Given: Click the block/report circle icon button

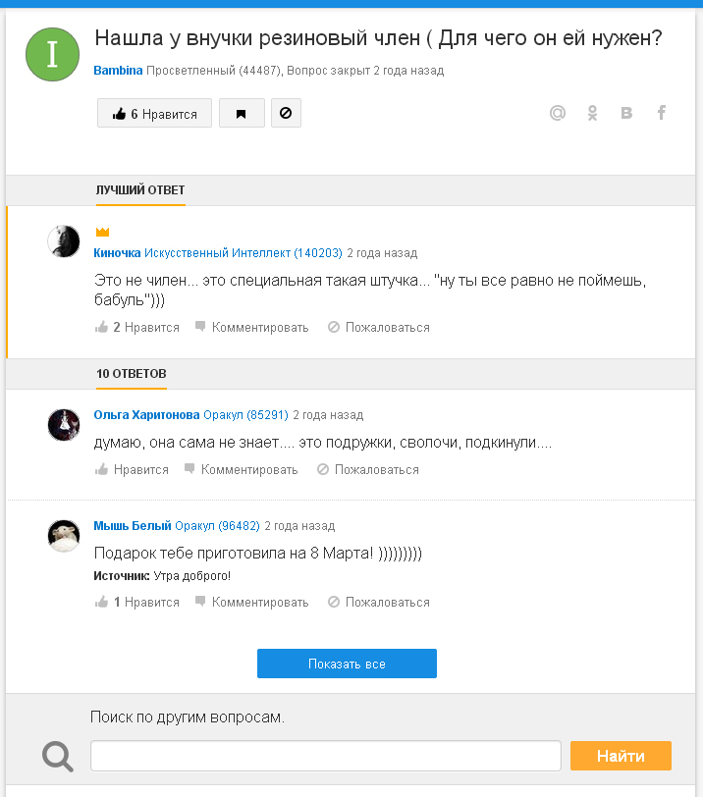Looking at the screenshot, I should [x=286, y=114].
